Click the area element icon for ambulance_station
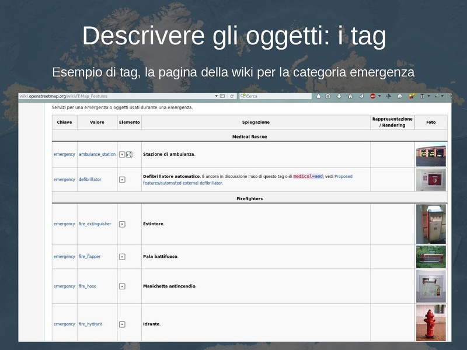This screenshot has height=350, width=467. [x=129, y=155]
